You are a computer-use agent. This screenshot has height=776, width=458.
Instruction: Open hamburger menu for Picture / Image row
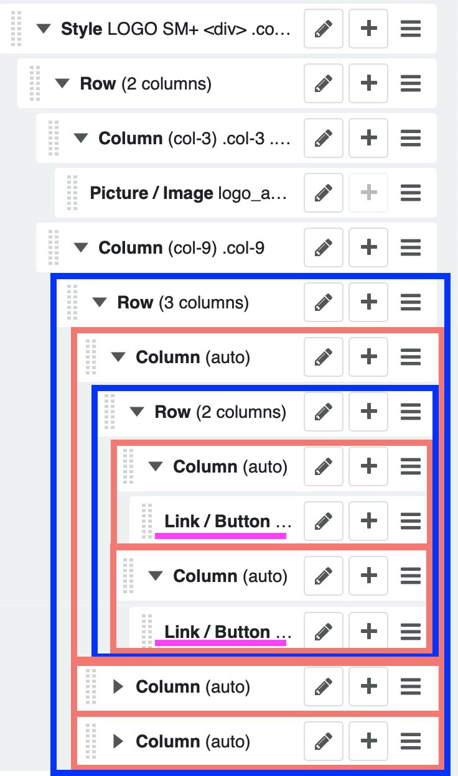coord(410,193)
